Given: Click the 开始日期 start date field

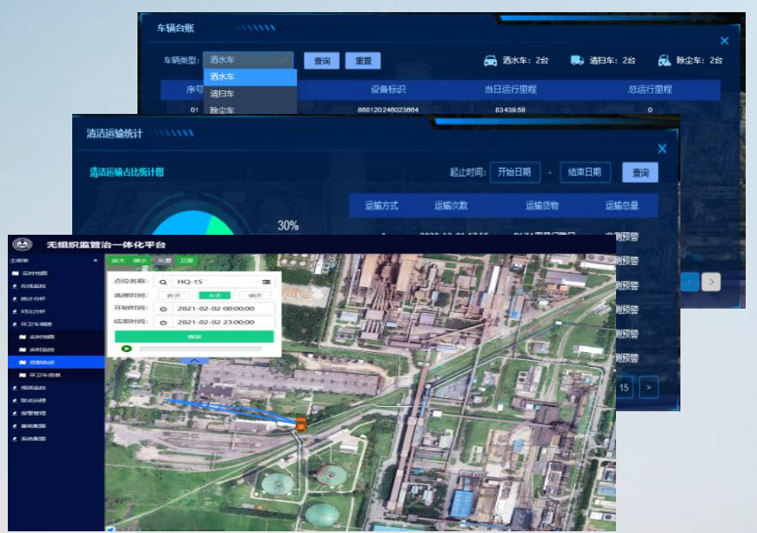Looking at the screenshot, I should [x=515, y=172].
